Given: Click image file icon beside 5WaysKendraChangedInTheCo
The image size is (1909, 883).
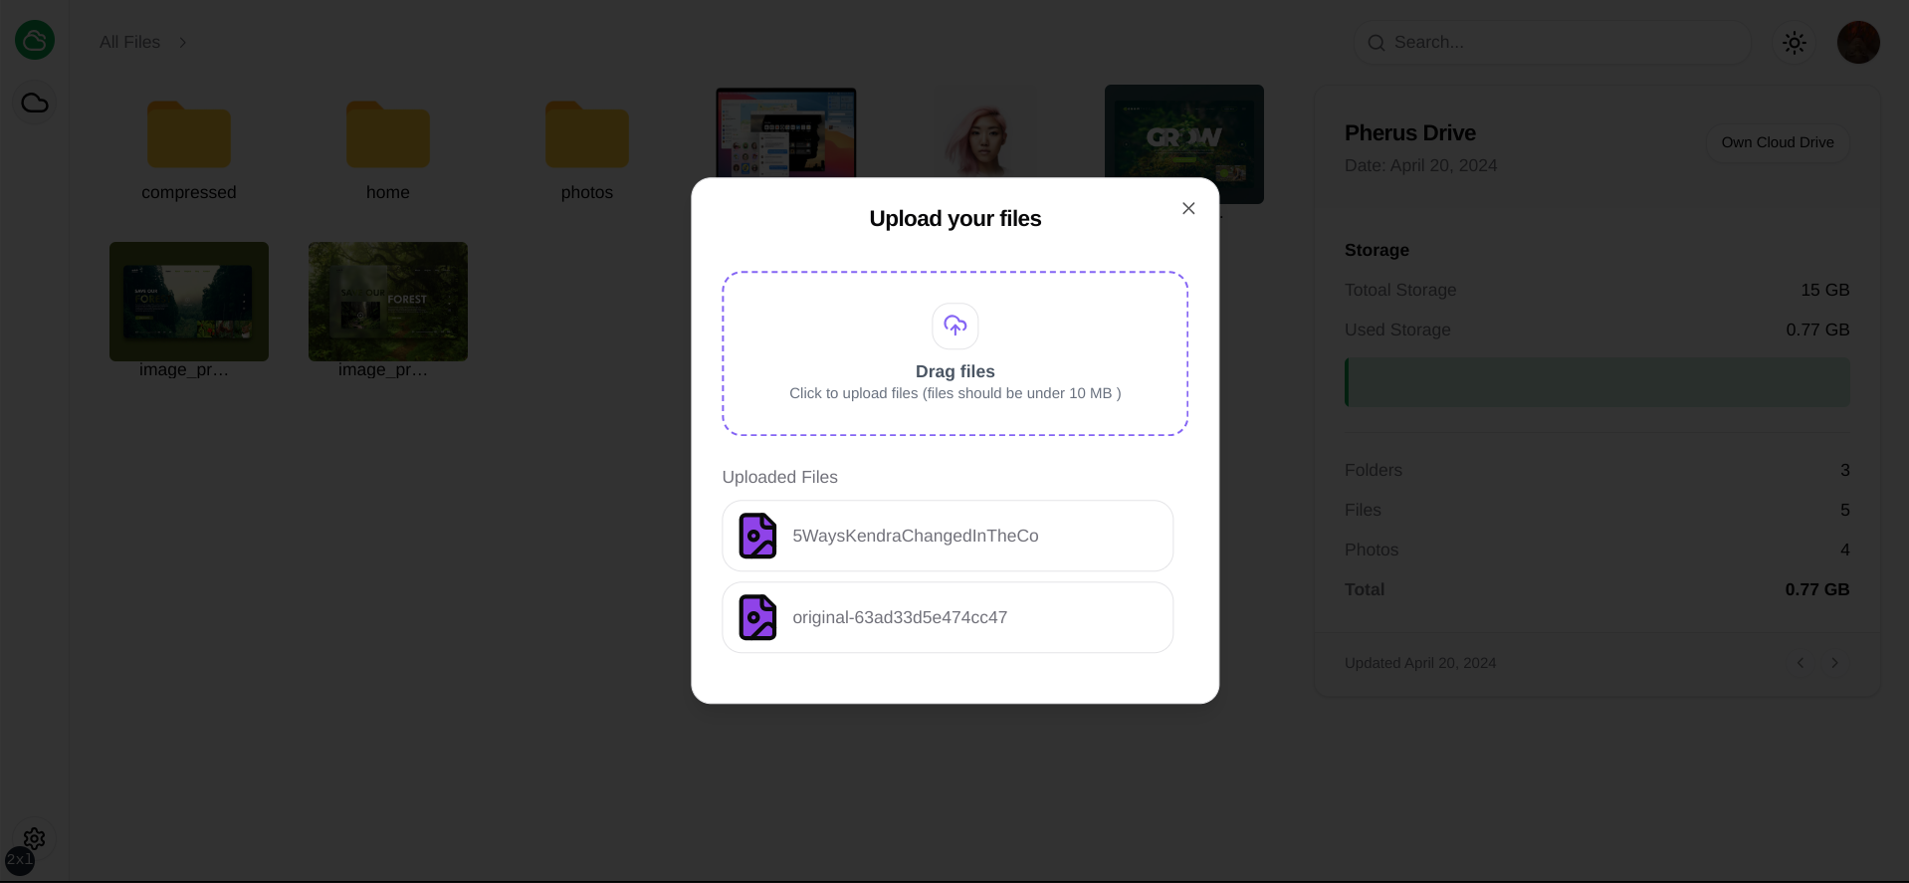Looking at the screenshot, I should point(757,536).
